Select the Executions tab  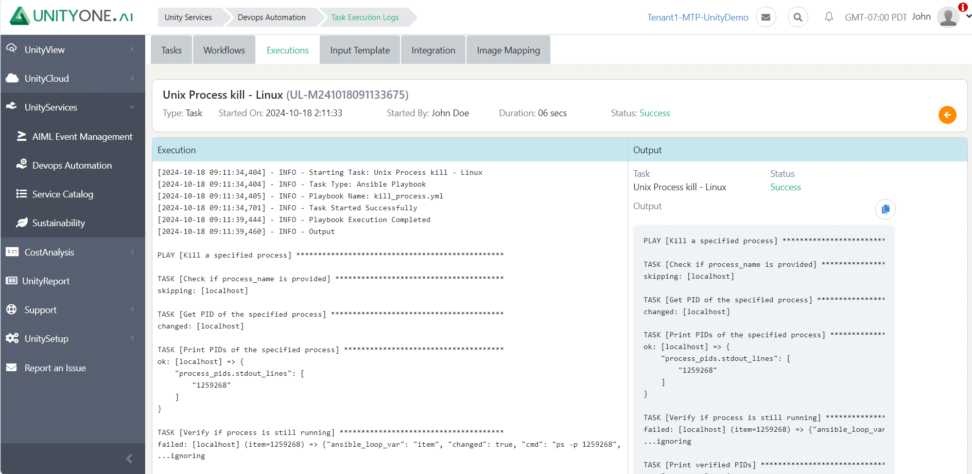click(x=287, y=50)
